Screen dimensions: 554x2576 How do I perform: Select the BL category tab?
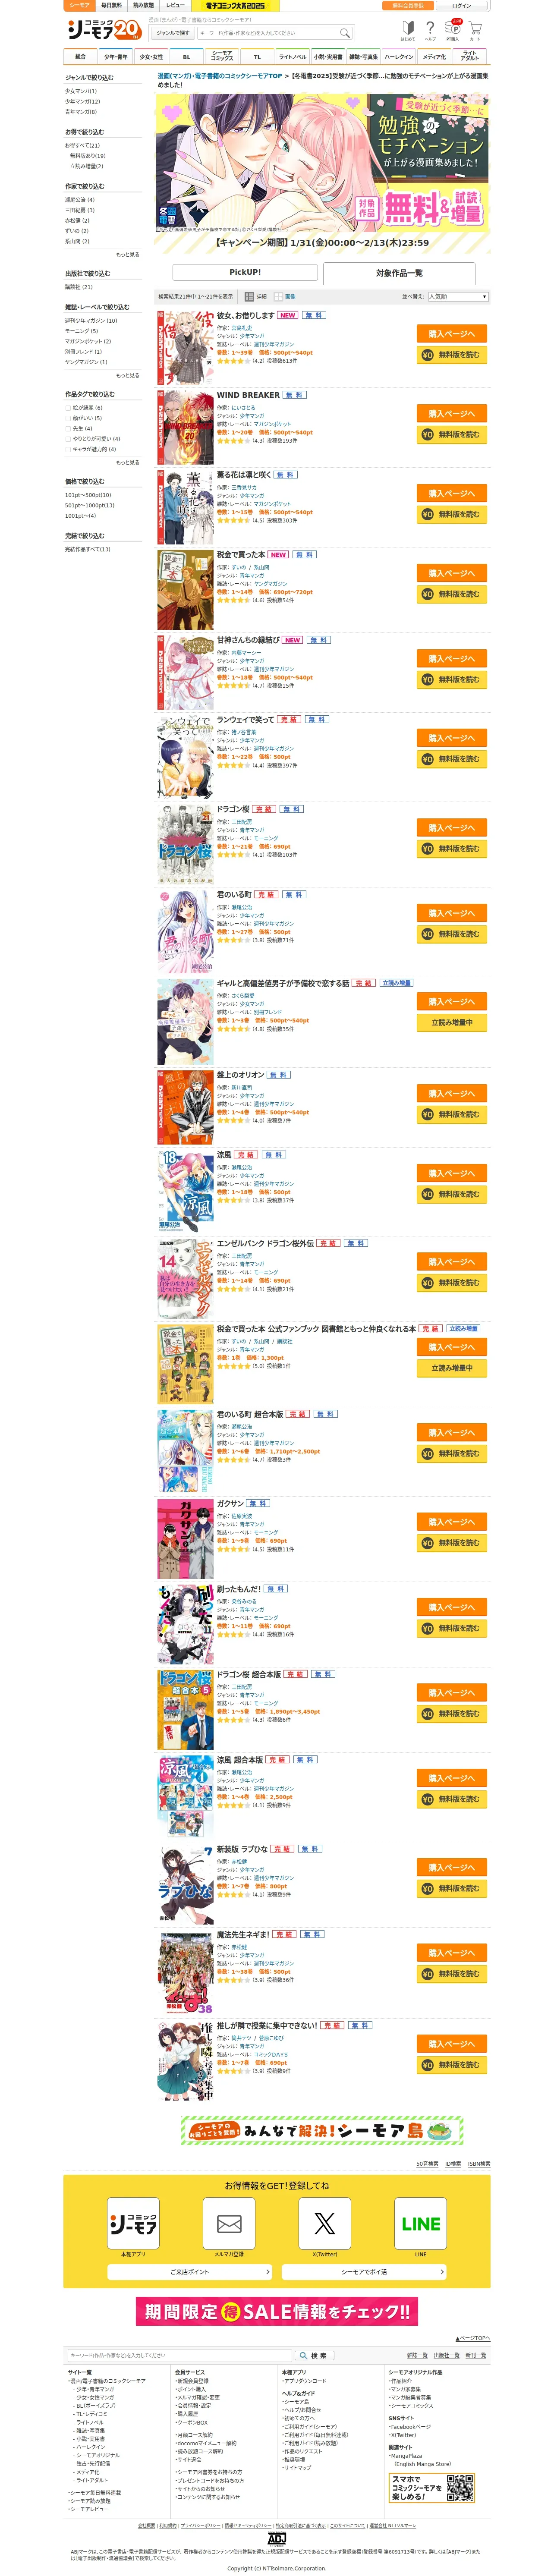click(186, 57)
